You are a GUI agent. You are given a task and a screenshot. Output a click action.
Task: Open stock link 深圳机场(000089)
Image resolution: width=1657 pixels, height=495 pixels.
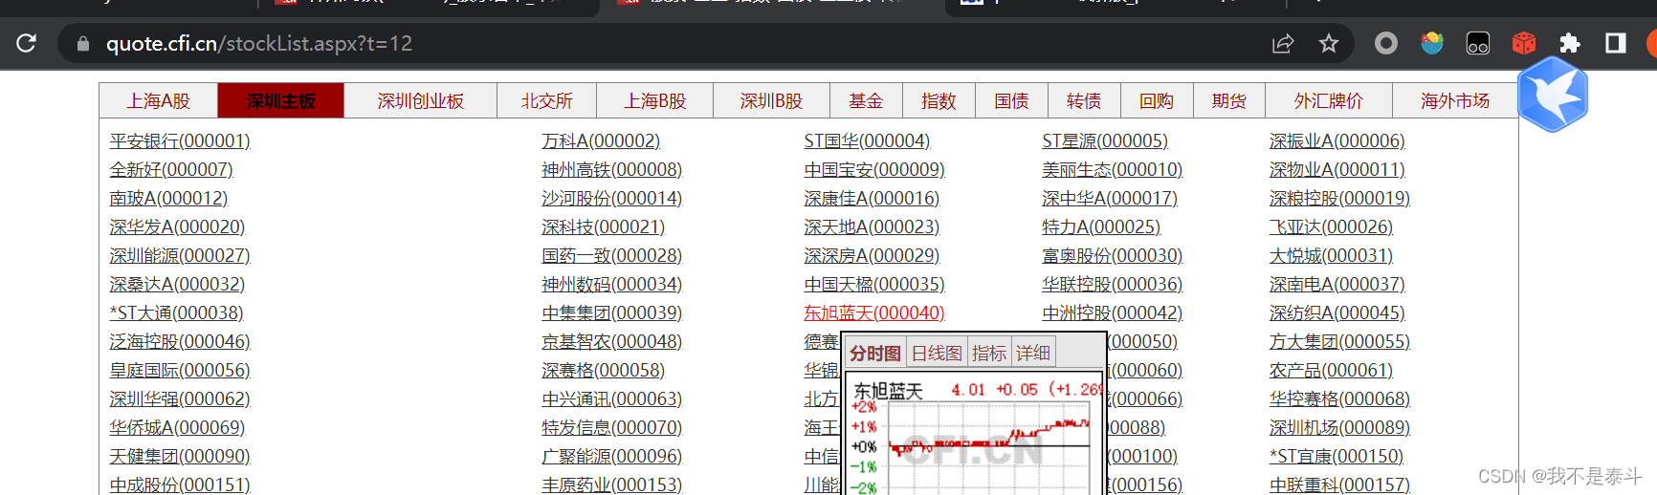click(1340, 428)
